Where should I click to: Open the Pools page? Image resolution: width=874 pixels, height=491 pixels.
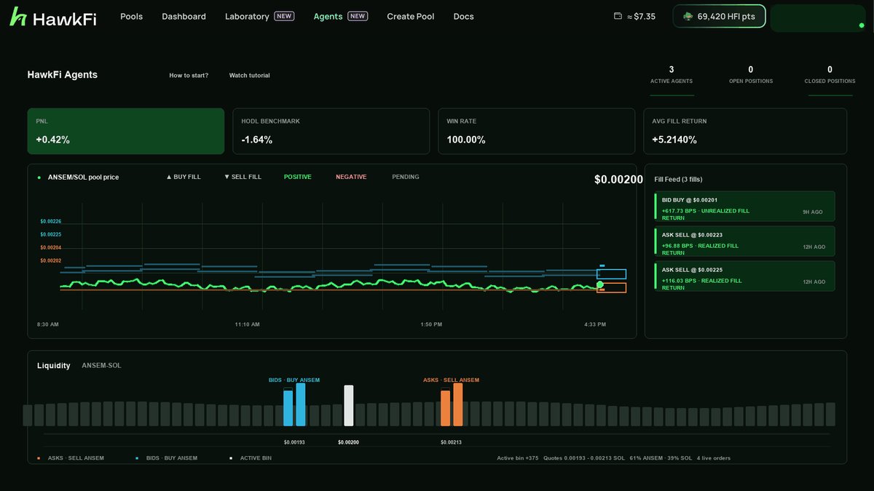coord(131,16)
